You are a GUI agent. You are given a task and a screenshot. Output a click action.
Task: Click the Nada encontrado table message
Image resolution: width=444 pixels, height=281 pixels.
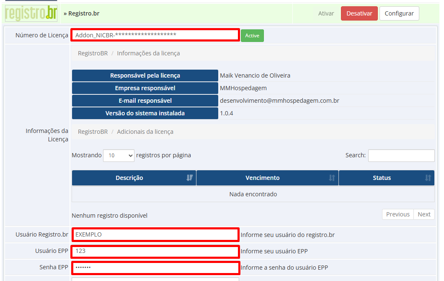(x=253, y=194)
